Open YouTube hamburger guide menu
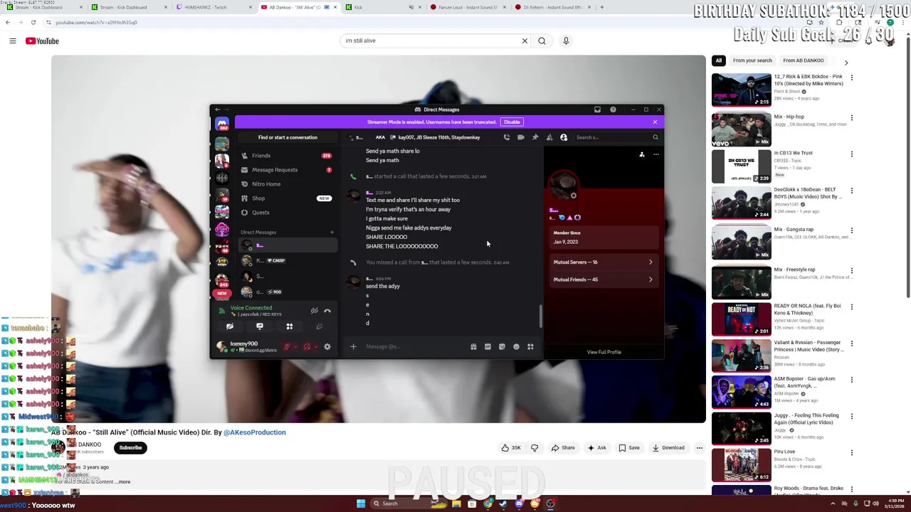Viewport: 911px width, 512px height. coord(13,41)
